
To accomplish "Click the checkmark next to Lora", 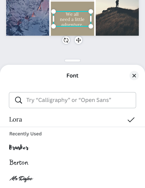I will click(x=131, y=120).
